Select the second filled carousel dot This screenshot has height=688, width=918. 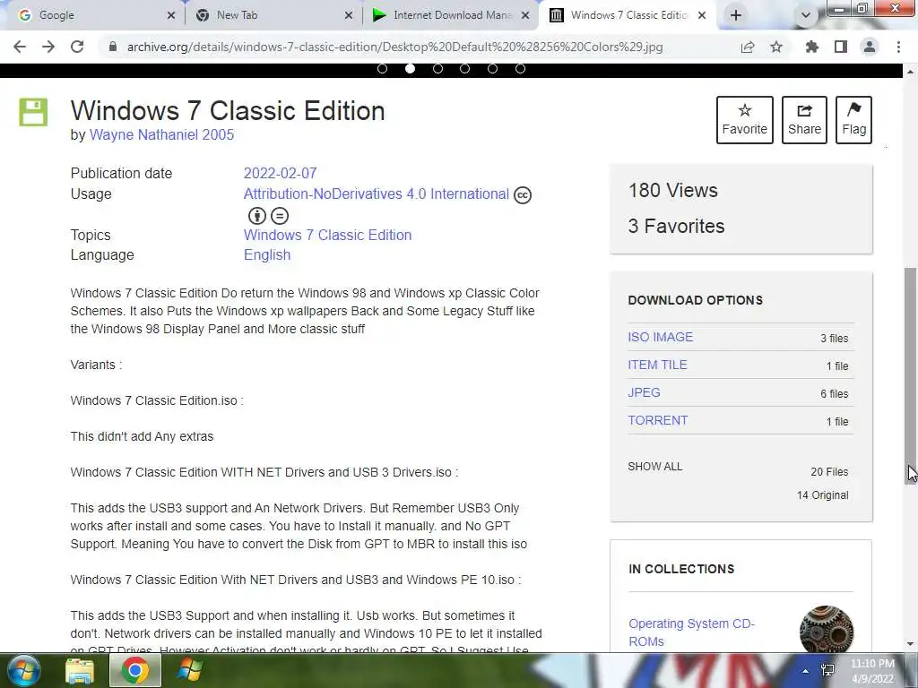411,68
